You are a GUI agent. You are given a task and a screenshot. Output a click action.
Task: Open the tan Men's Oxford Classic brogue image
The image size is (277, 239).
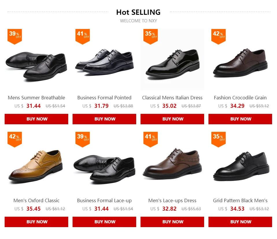click(x=36, y=165)
